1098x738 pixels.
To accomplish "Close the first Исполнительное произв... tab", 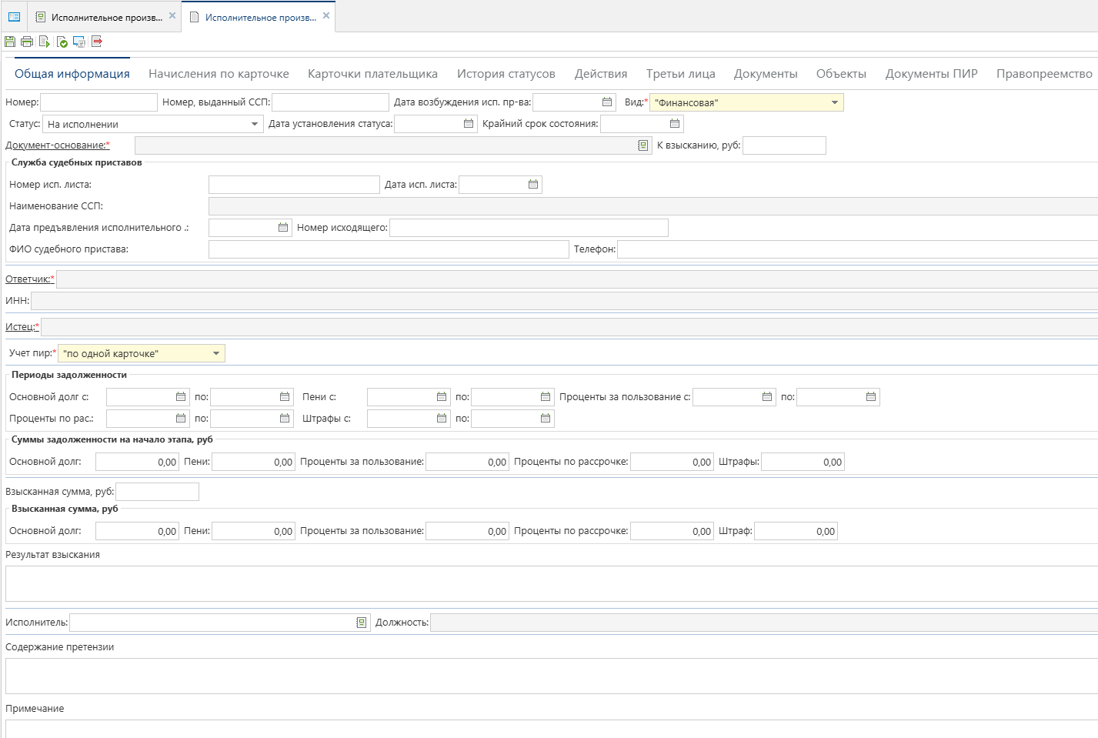I will [x=172, y=16].
